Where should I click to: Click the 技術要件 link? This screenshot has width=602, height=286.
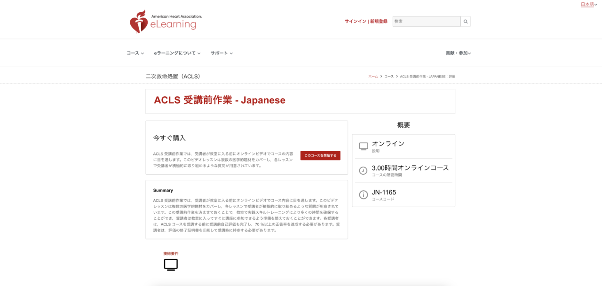pos(171,254)
